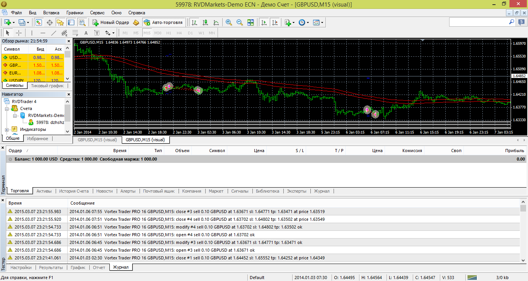
Task: Click the Zoom In magnifier icon
Action: pos(229,22)
